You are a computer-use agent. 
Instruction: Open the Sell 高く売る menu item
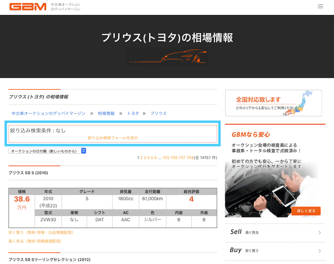tap(275, 232)
